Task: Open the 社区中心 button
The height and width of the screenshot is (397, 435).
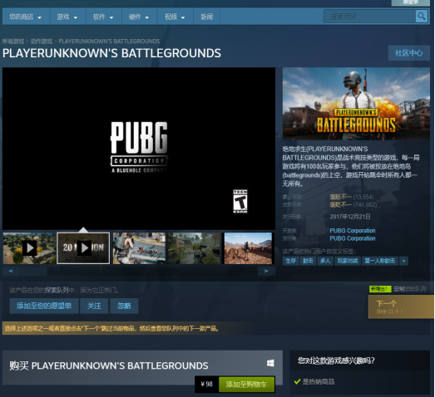Action: click(409, 53)
